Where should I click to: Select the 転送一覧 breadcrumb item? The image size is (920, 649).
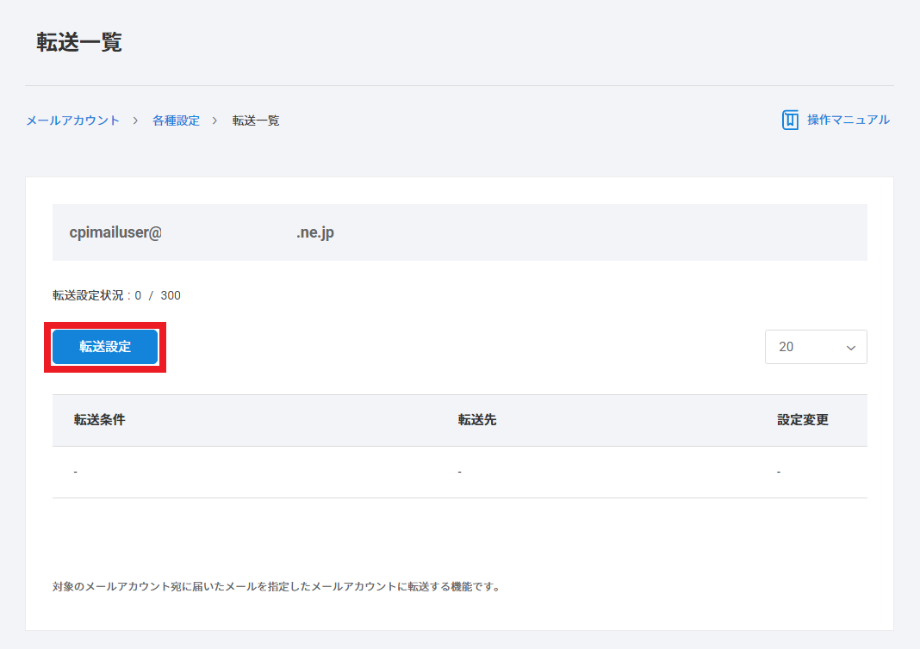click(x=256, y=121)
